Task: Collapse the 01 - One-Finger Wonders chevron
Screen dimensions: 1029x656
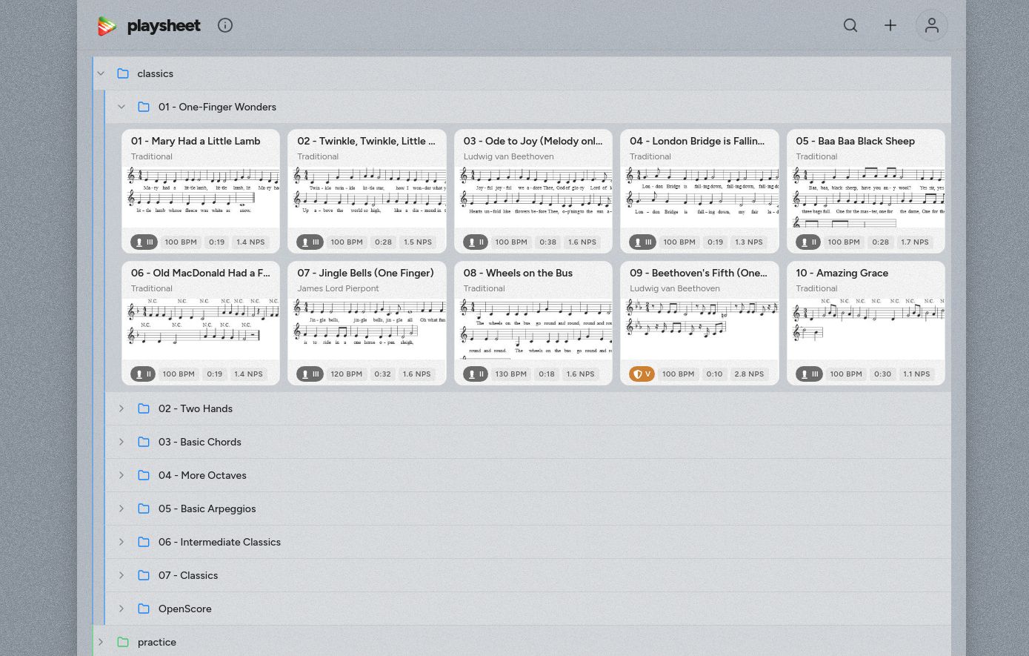Action: pos(121,107)
